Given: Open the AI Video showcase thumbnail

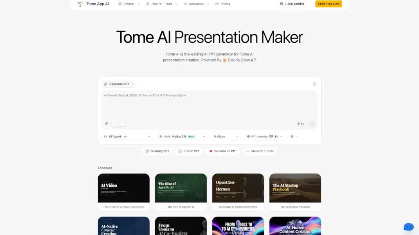Looking at the screenshot, I should [124, 188].
